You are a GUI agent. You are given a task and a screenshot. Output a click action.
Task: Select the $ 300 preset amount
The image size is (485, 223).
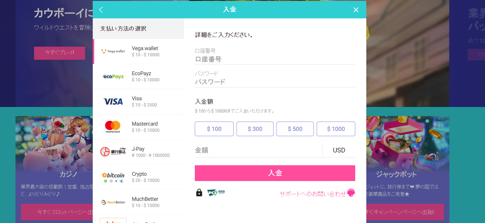[255, 129]
